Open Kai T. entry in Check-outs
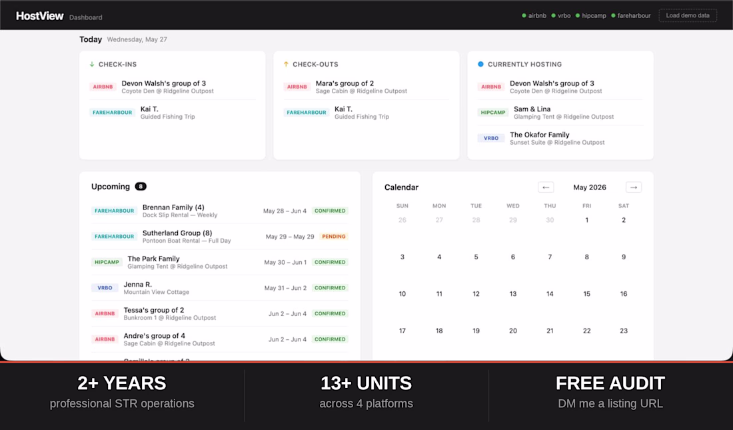Image resolution: width=733 pixels, height=430 pixels. pyautogui.click(x=366, y=112)
